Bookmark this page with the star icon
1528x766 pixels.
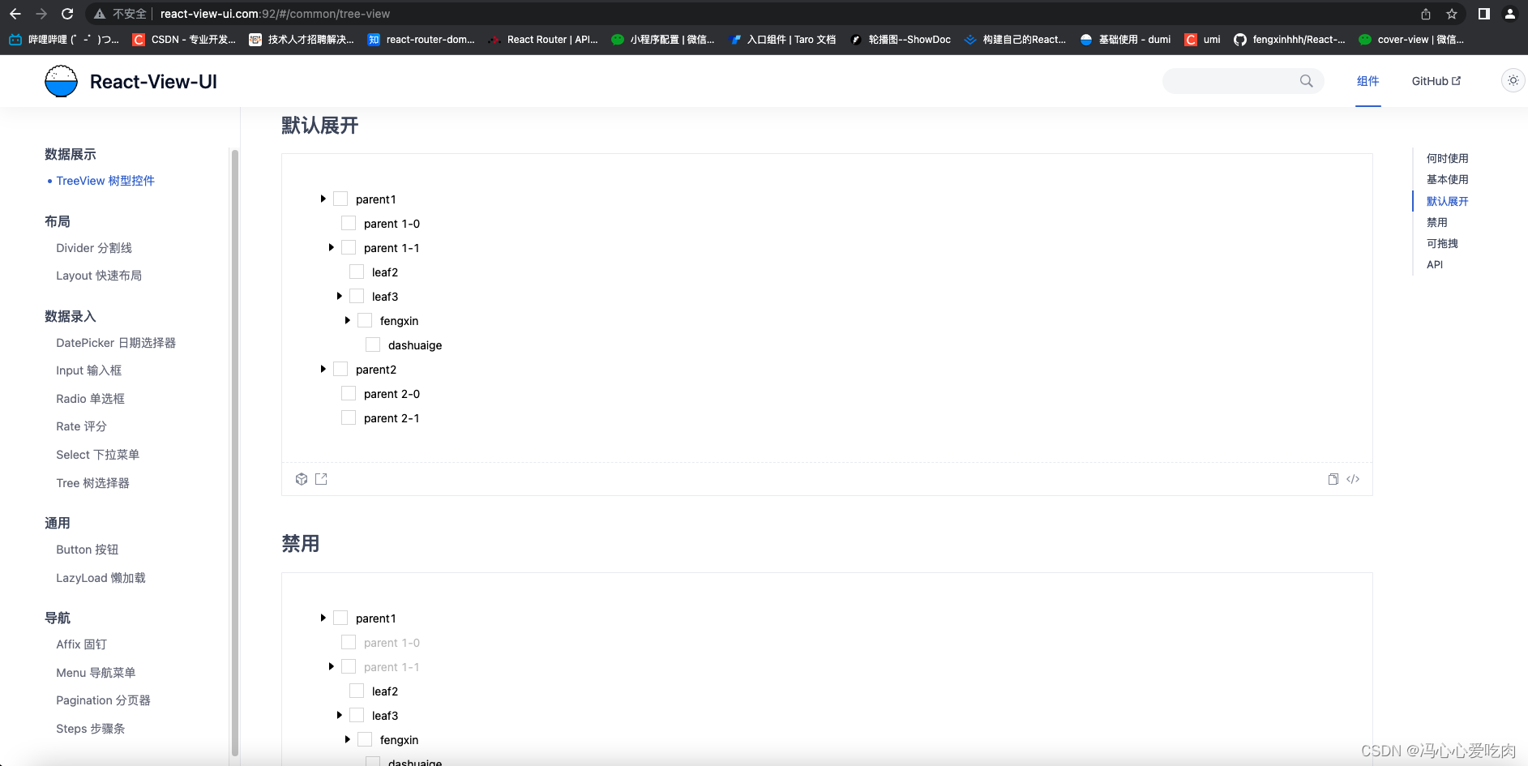click(1452, 14)
